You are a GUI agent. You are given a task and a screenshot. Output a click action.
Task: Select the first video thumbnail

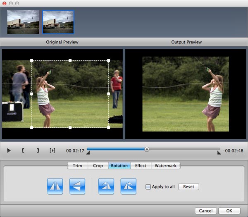pyautogui.click(x=23, y=22)
